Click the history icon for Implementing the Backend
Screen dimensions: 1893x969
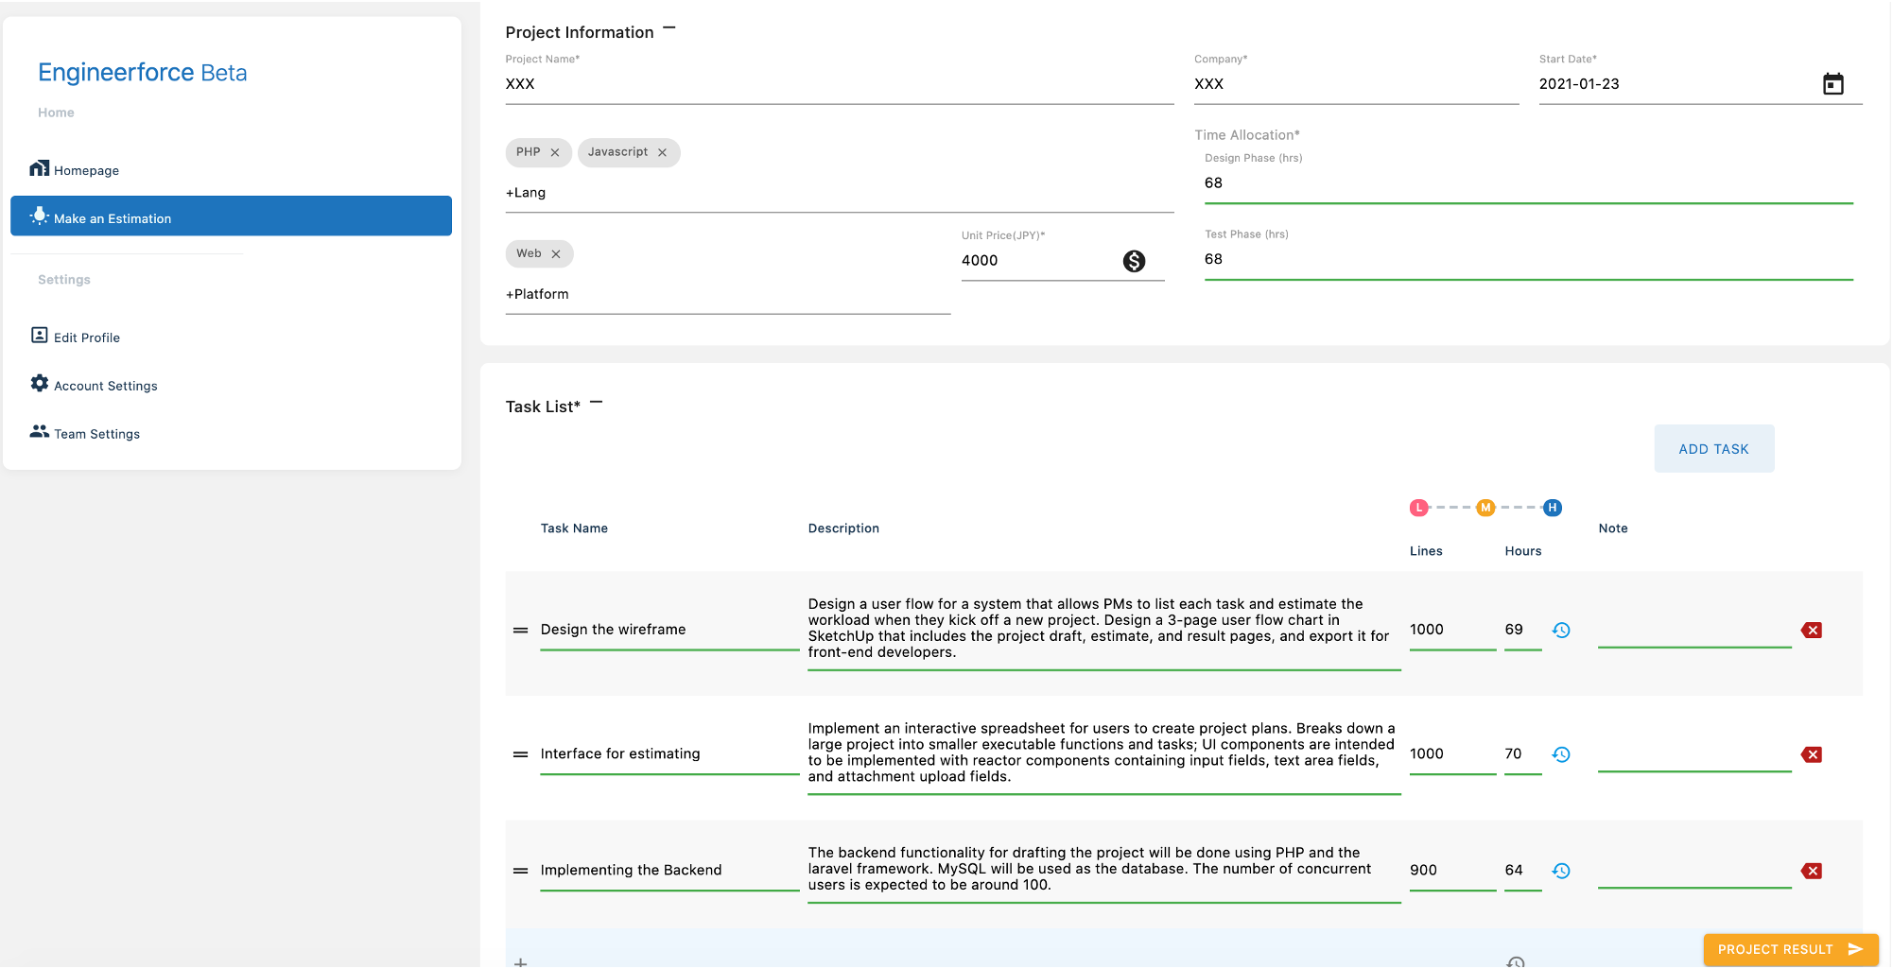[1561, 871]
